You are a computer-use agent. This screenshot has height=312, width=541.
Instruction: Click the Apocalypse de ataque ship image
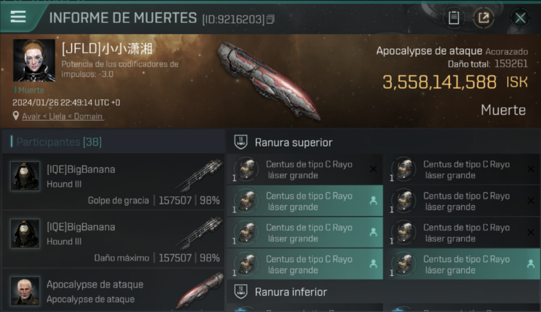pos(268,80)
